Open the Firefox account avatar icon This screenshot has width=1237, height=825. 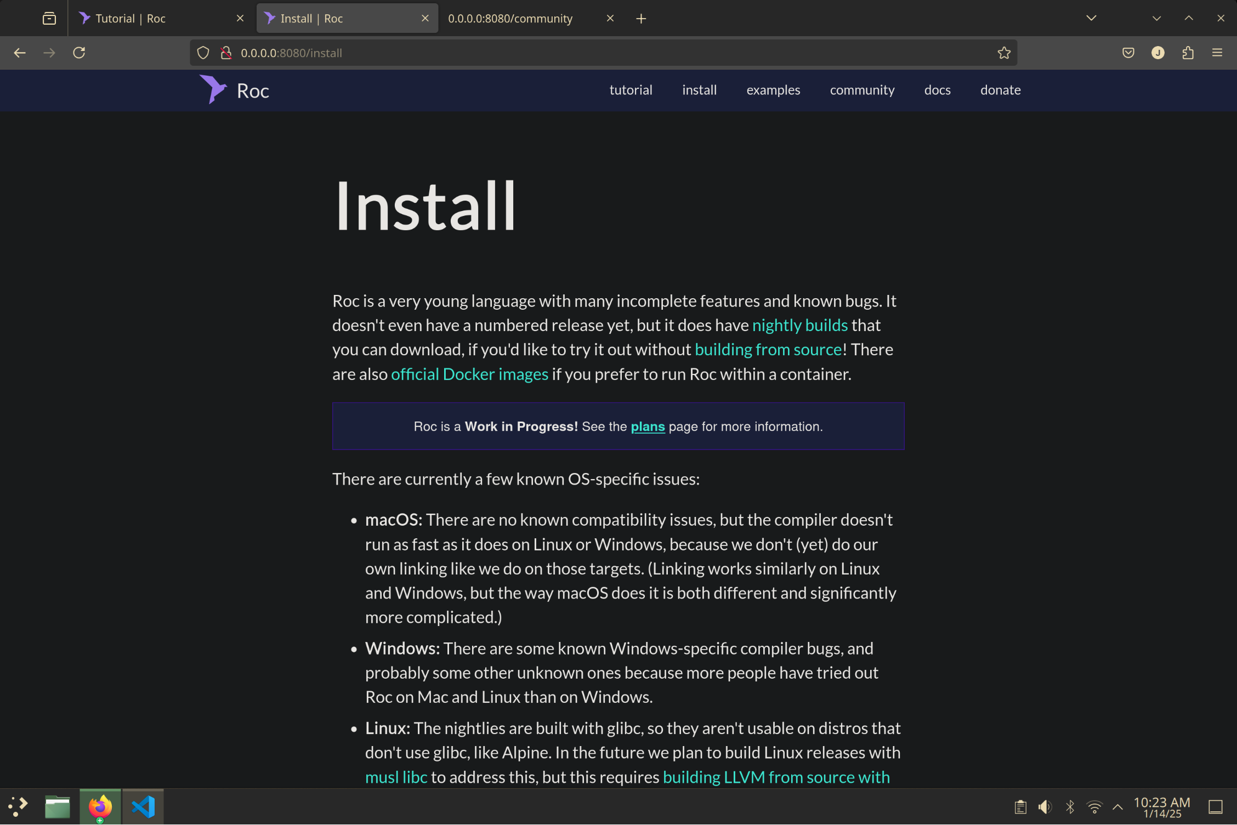point(1158,53)
